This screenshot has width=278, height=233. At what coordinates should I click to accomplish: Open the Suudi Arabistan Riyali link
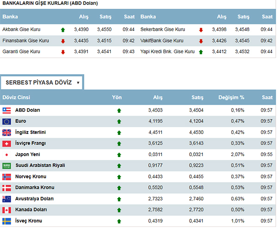[x=40, y=165]
